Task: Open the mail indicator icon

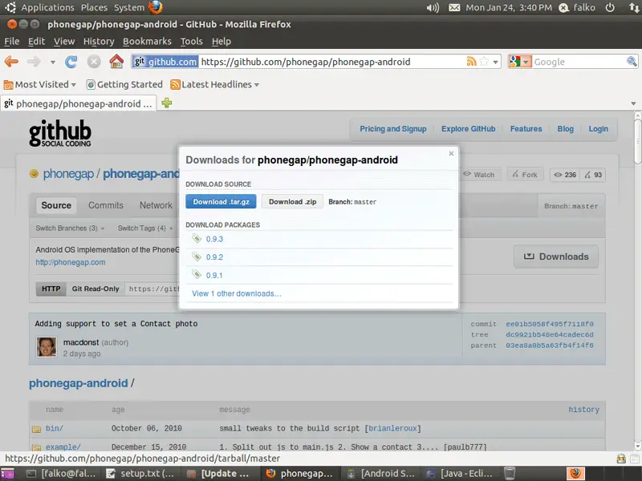Action: coord(454,8)
